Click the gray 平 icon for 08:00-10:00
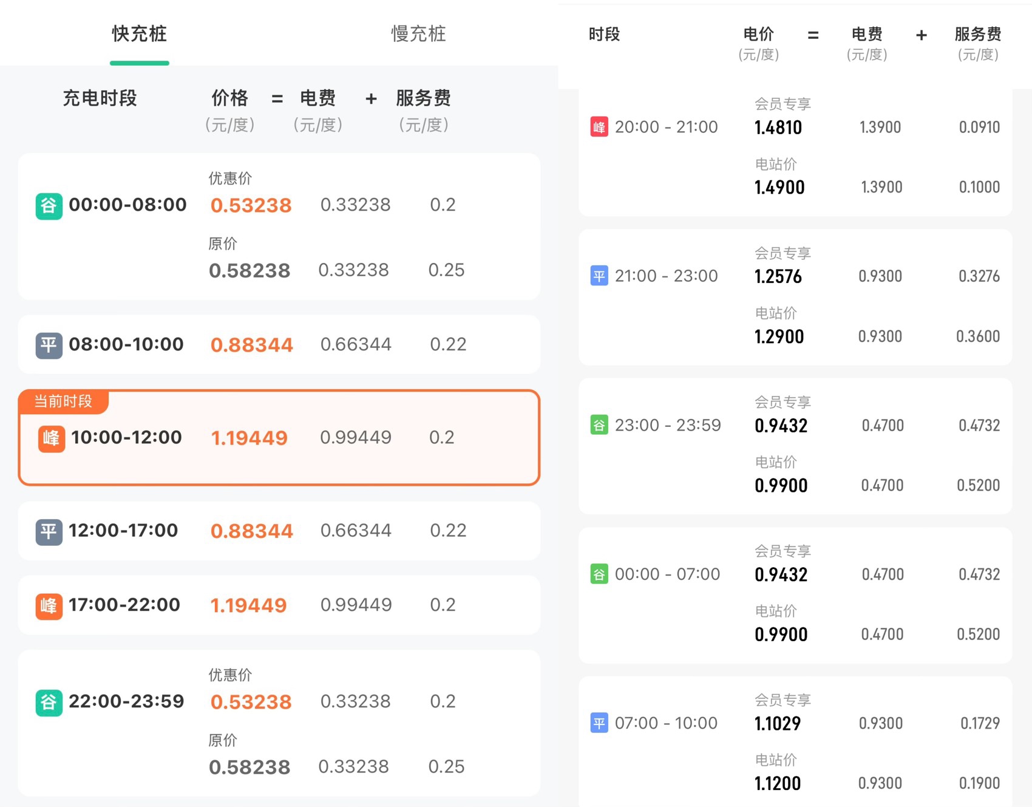This screenshot has height=807, width=1032. [49, 345]
